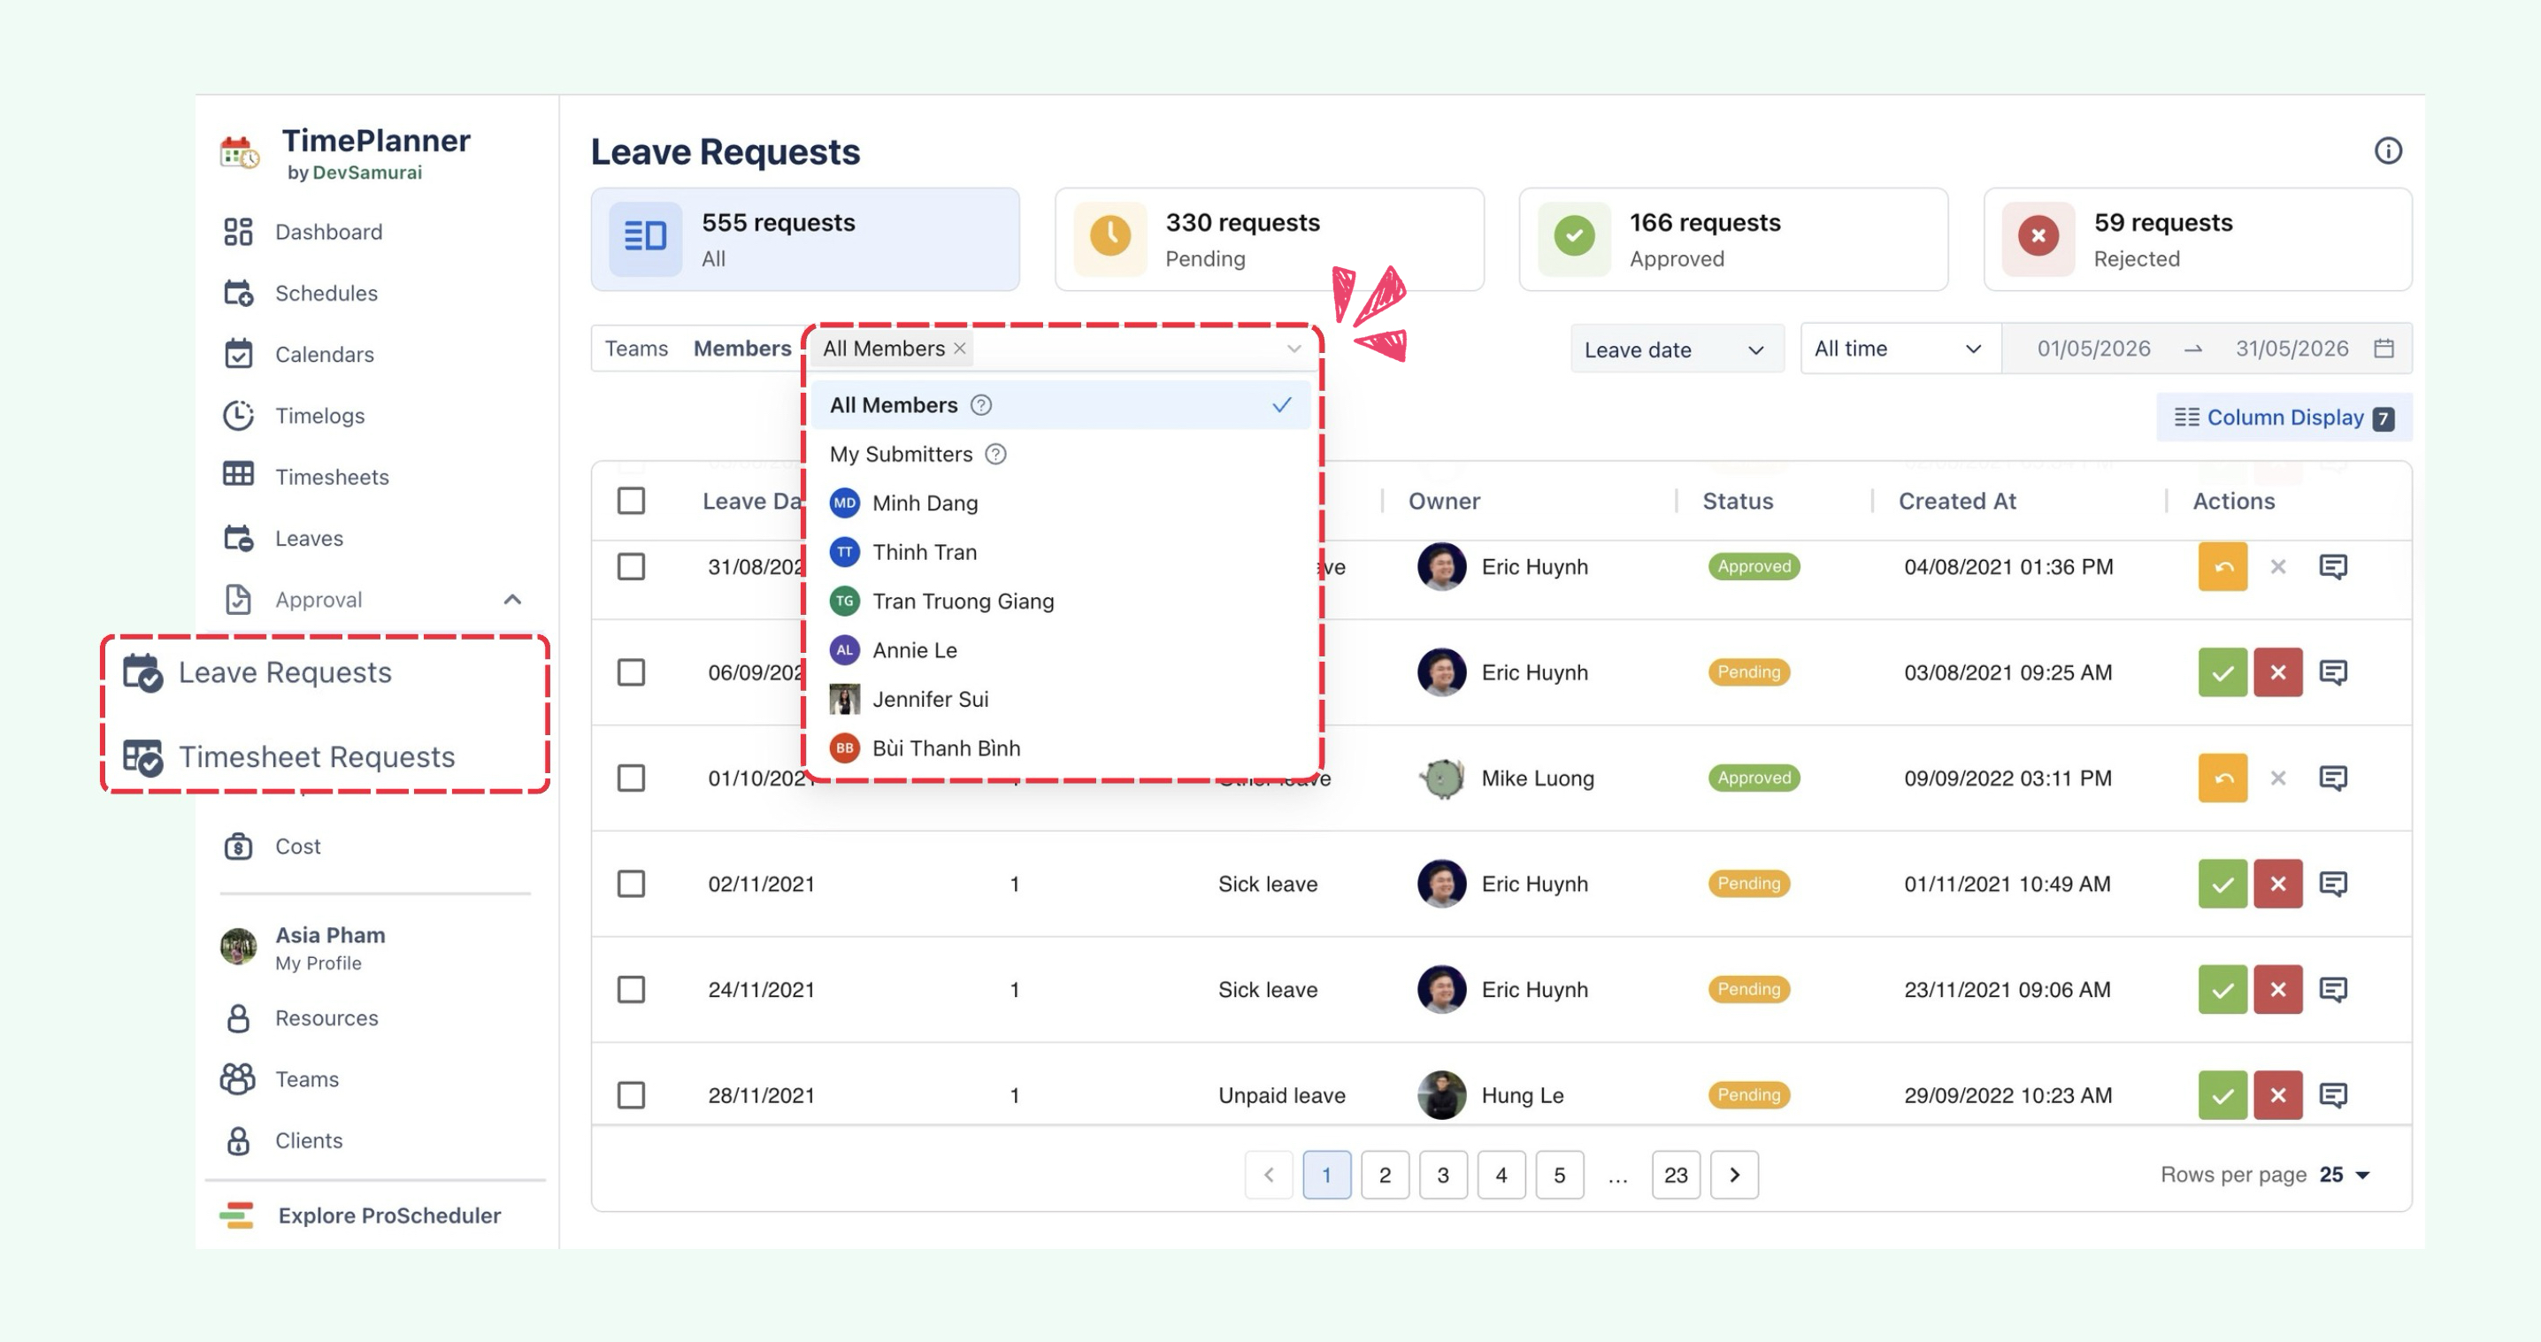The width and height of the screenshot is (2541, 1342).
Task: Go to the next results page
Action: (1734, 1175)
